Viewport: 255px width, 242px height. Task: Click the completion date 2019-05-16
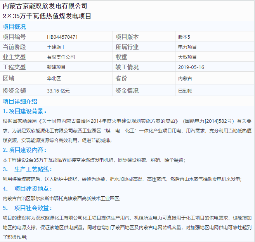point(191,67)
